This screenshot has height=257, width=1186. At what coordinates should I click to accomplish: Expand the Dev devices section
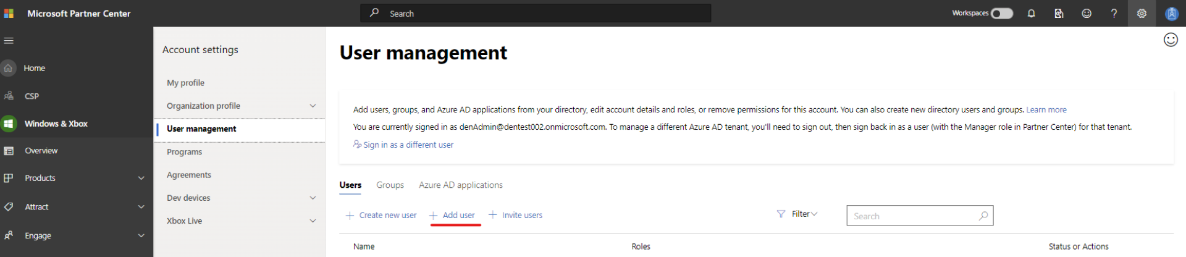(x=313, y=198)
